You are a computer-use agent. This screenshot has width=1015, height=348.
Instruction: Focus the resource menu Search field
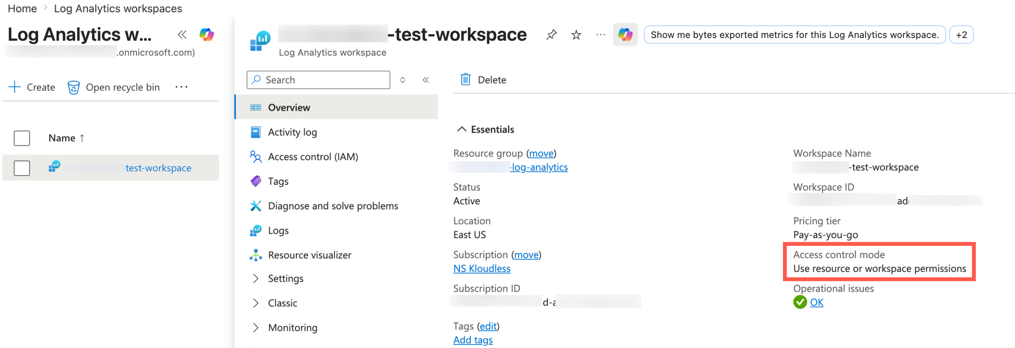[318, 80]
